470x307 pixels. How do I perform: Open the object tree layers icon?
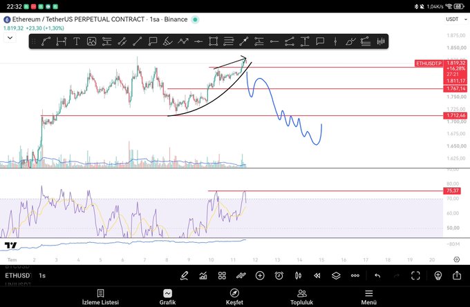[x=336, y=275]
